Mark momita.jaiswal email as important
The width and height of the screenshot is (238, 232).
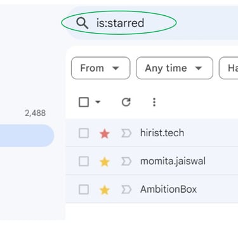click(126, 162)
